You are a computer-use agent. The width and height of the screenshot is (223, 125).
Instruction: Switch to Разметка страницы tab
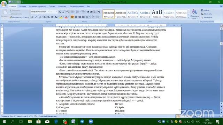tap(37, 6)
